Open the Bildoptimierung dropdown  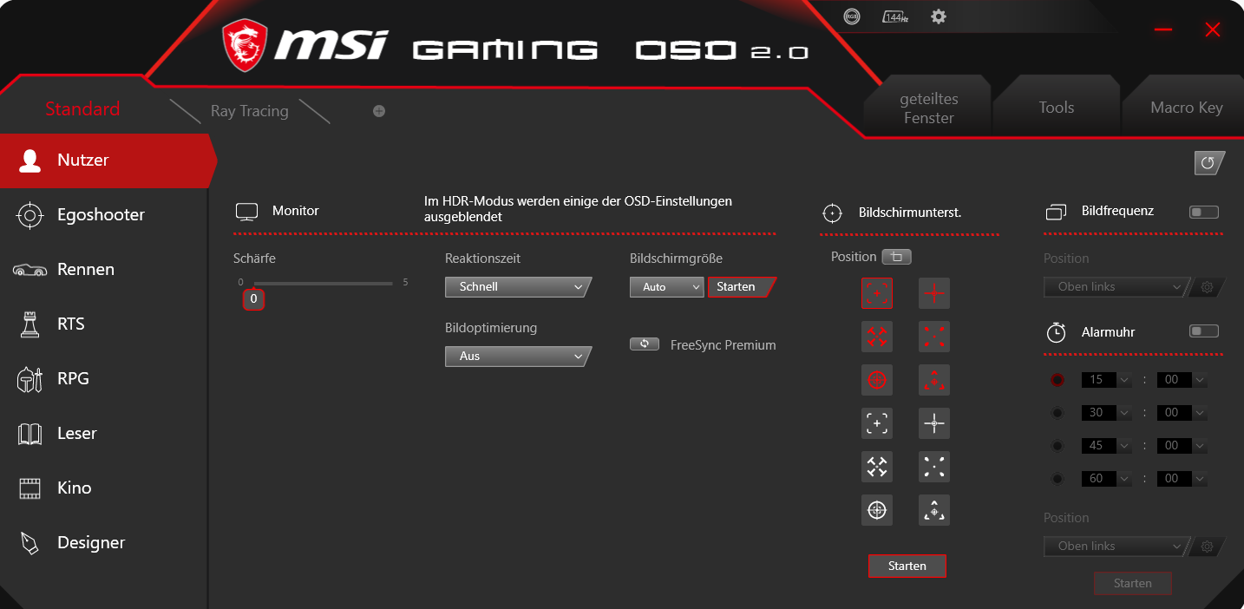pos(518,357)
